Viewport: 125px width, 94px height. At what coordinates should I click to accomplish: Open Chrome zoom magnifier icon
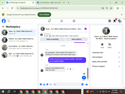(107, 8)
